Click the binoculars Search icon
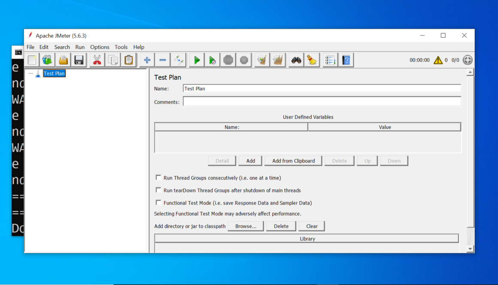Screen dimensions: 498x285 point(296,60)
